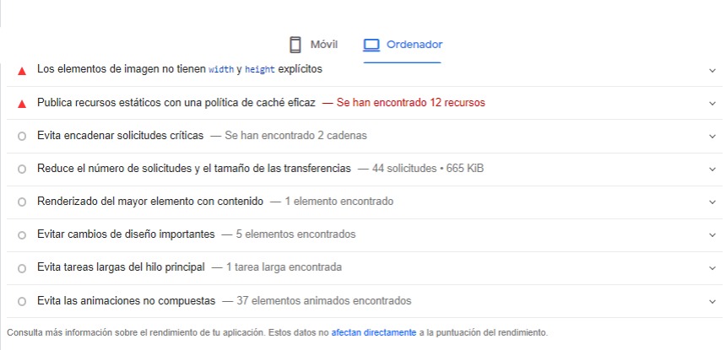Click 'Evita tareas largas del hilo principal' title
Viewport: 726px width, 350px height.
point(121,267)
